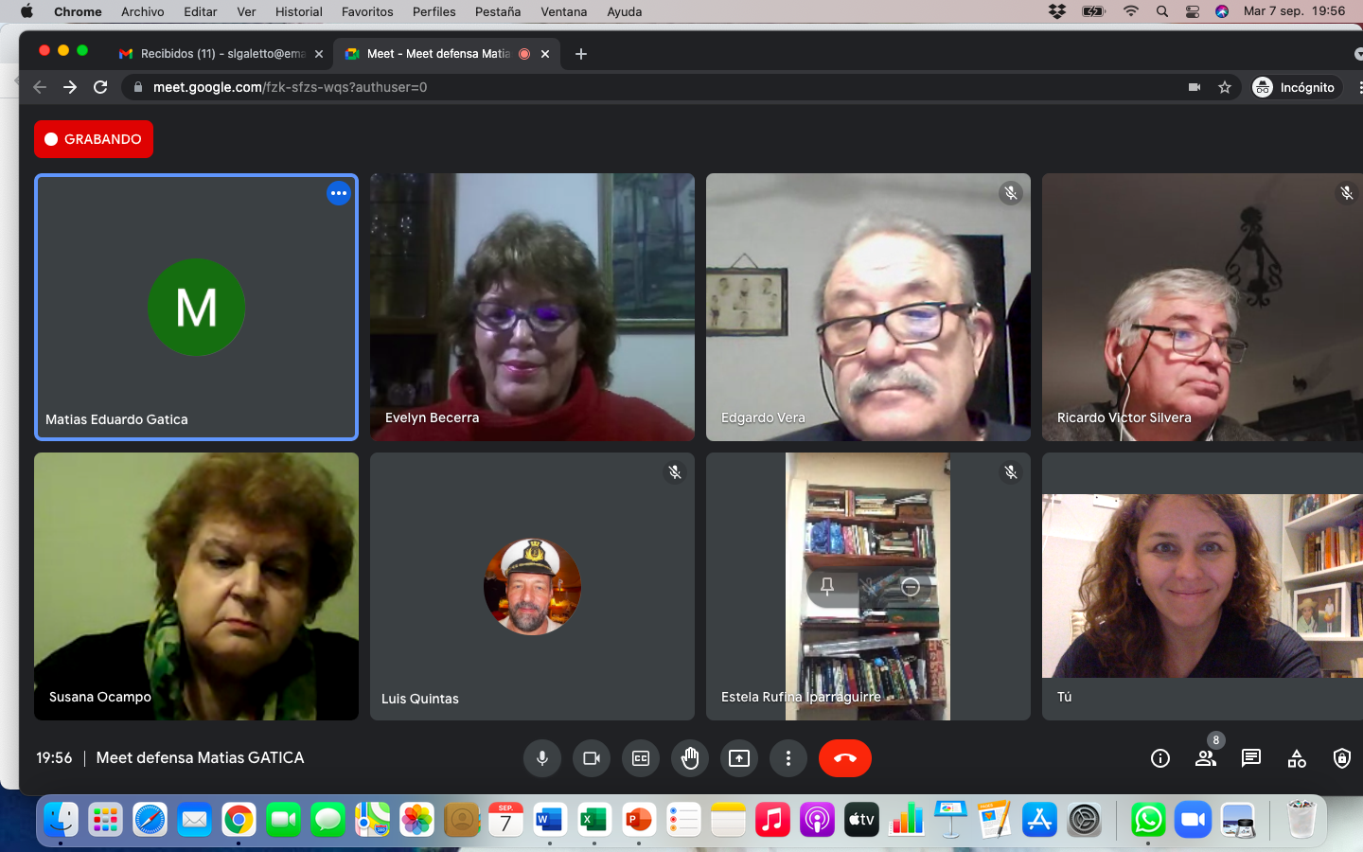Mute your microphone in the call bar
The width and height of the screenshot is (1363, 852).
click(x=542, y=758)
